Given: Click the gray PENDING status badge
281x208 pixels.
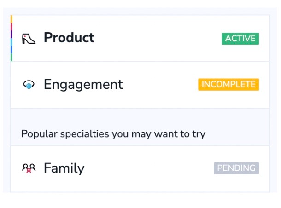Looking at the screenshot, I should [236, 168].
